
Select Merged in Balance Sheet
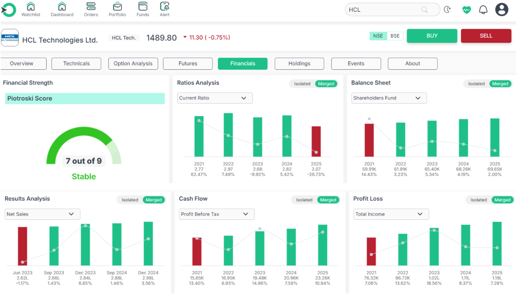(500, 84)
